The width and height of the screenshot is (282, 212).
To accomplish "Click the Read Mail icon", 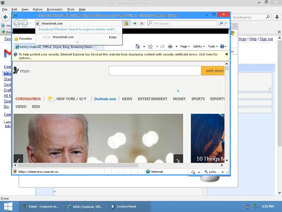I will [x=162, y=46].
